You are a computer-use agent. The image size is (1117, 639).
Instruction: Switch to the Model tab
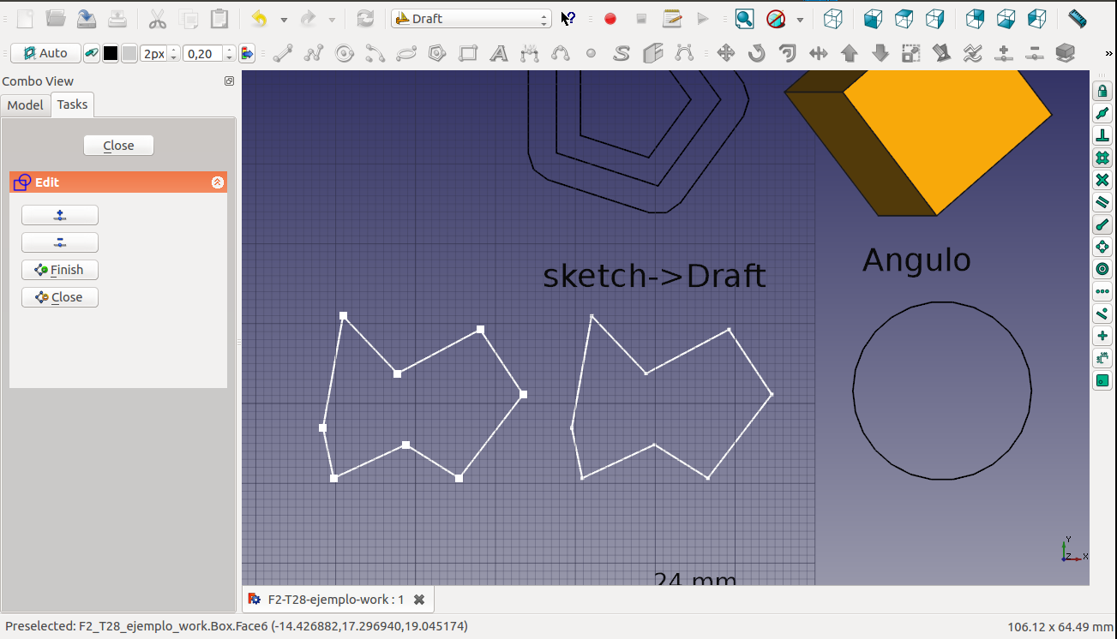point(25,105)
